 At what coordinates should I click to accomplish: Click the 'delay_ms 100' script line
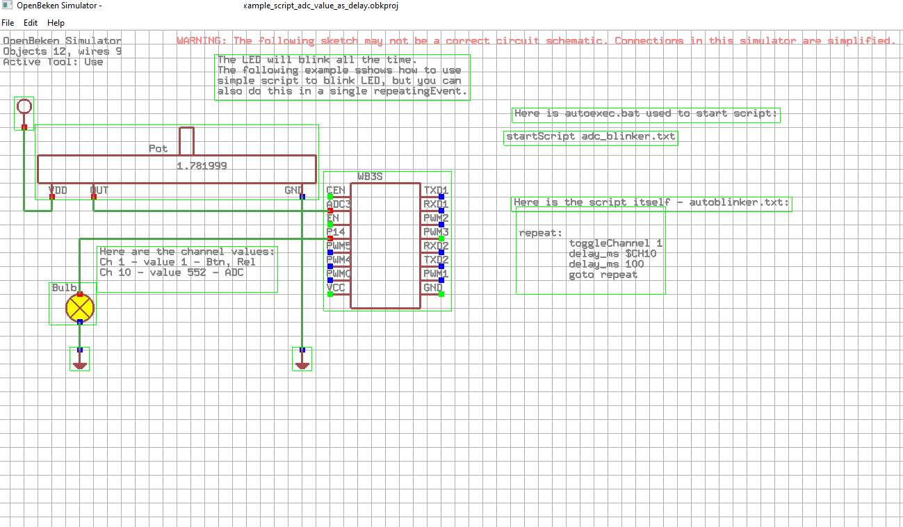coord(606,264)
